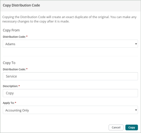Confirm with the teal Copy button
This screenshot has height=133, width=141.
coord(132,128)
